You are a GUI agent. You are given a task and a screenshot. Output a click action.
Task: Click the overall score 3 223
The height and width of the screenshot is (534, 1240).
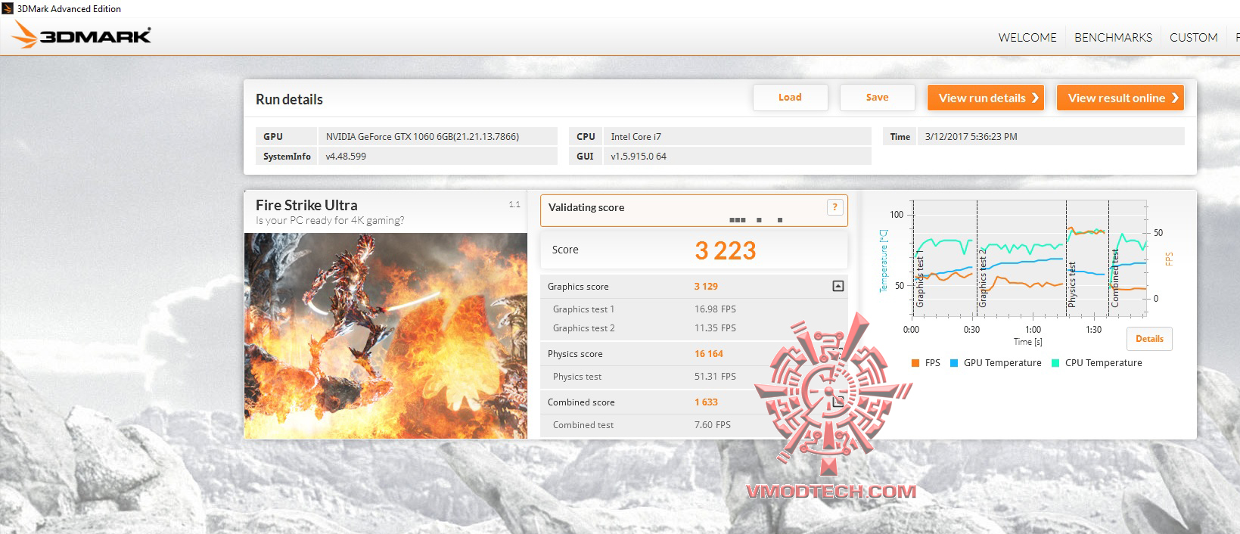pyautogui.click(x=725, y=250)
